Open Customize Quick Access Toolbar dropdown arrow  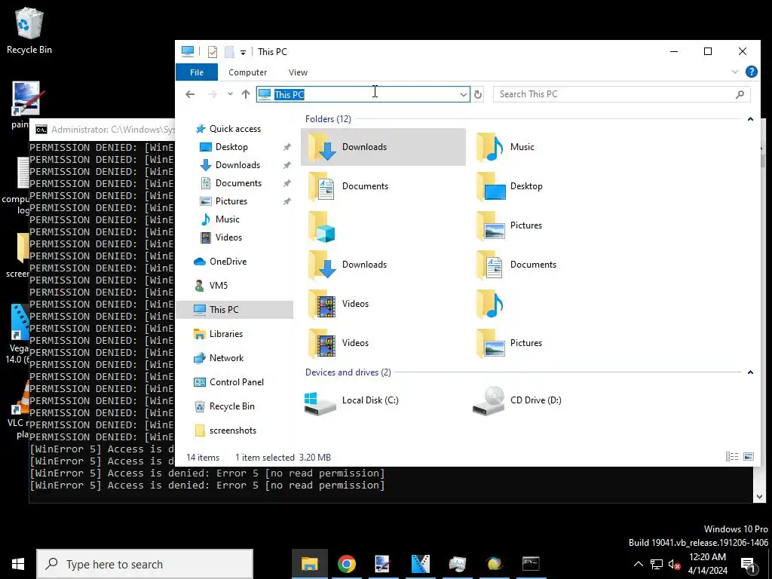coord(243,52)
